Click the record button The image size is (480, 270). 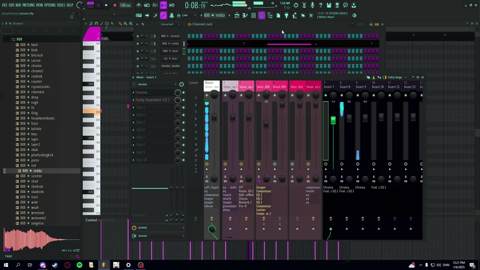(115, 5)
